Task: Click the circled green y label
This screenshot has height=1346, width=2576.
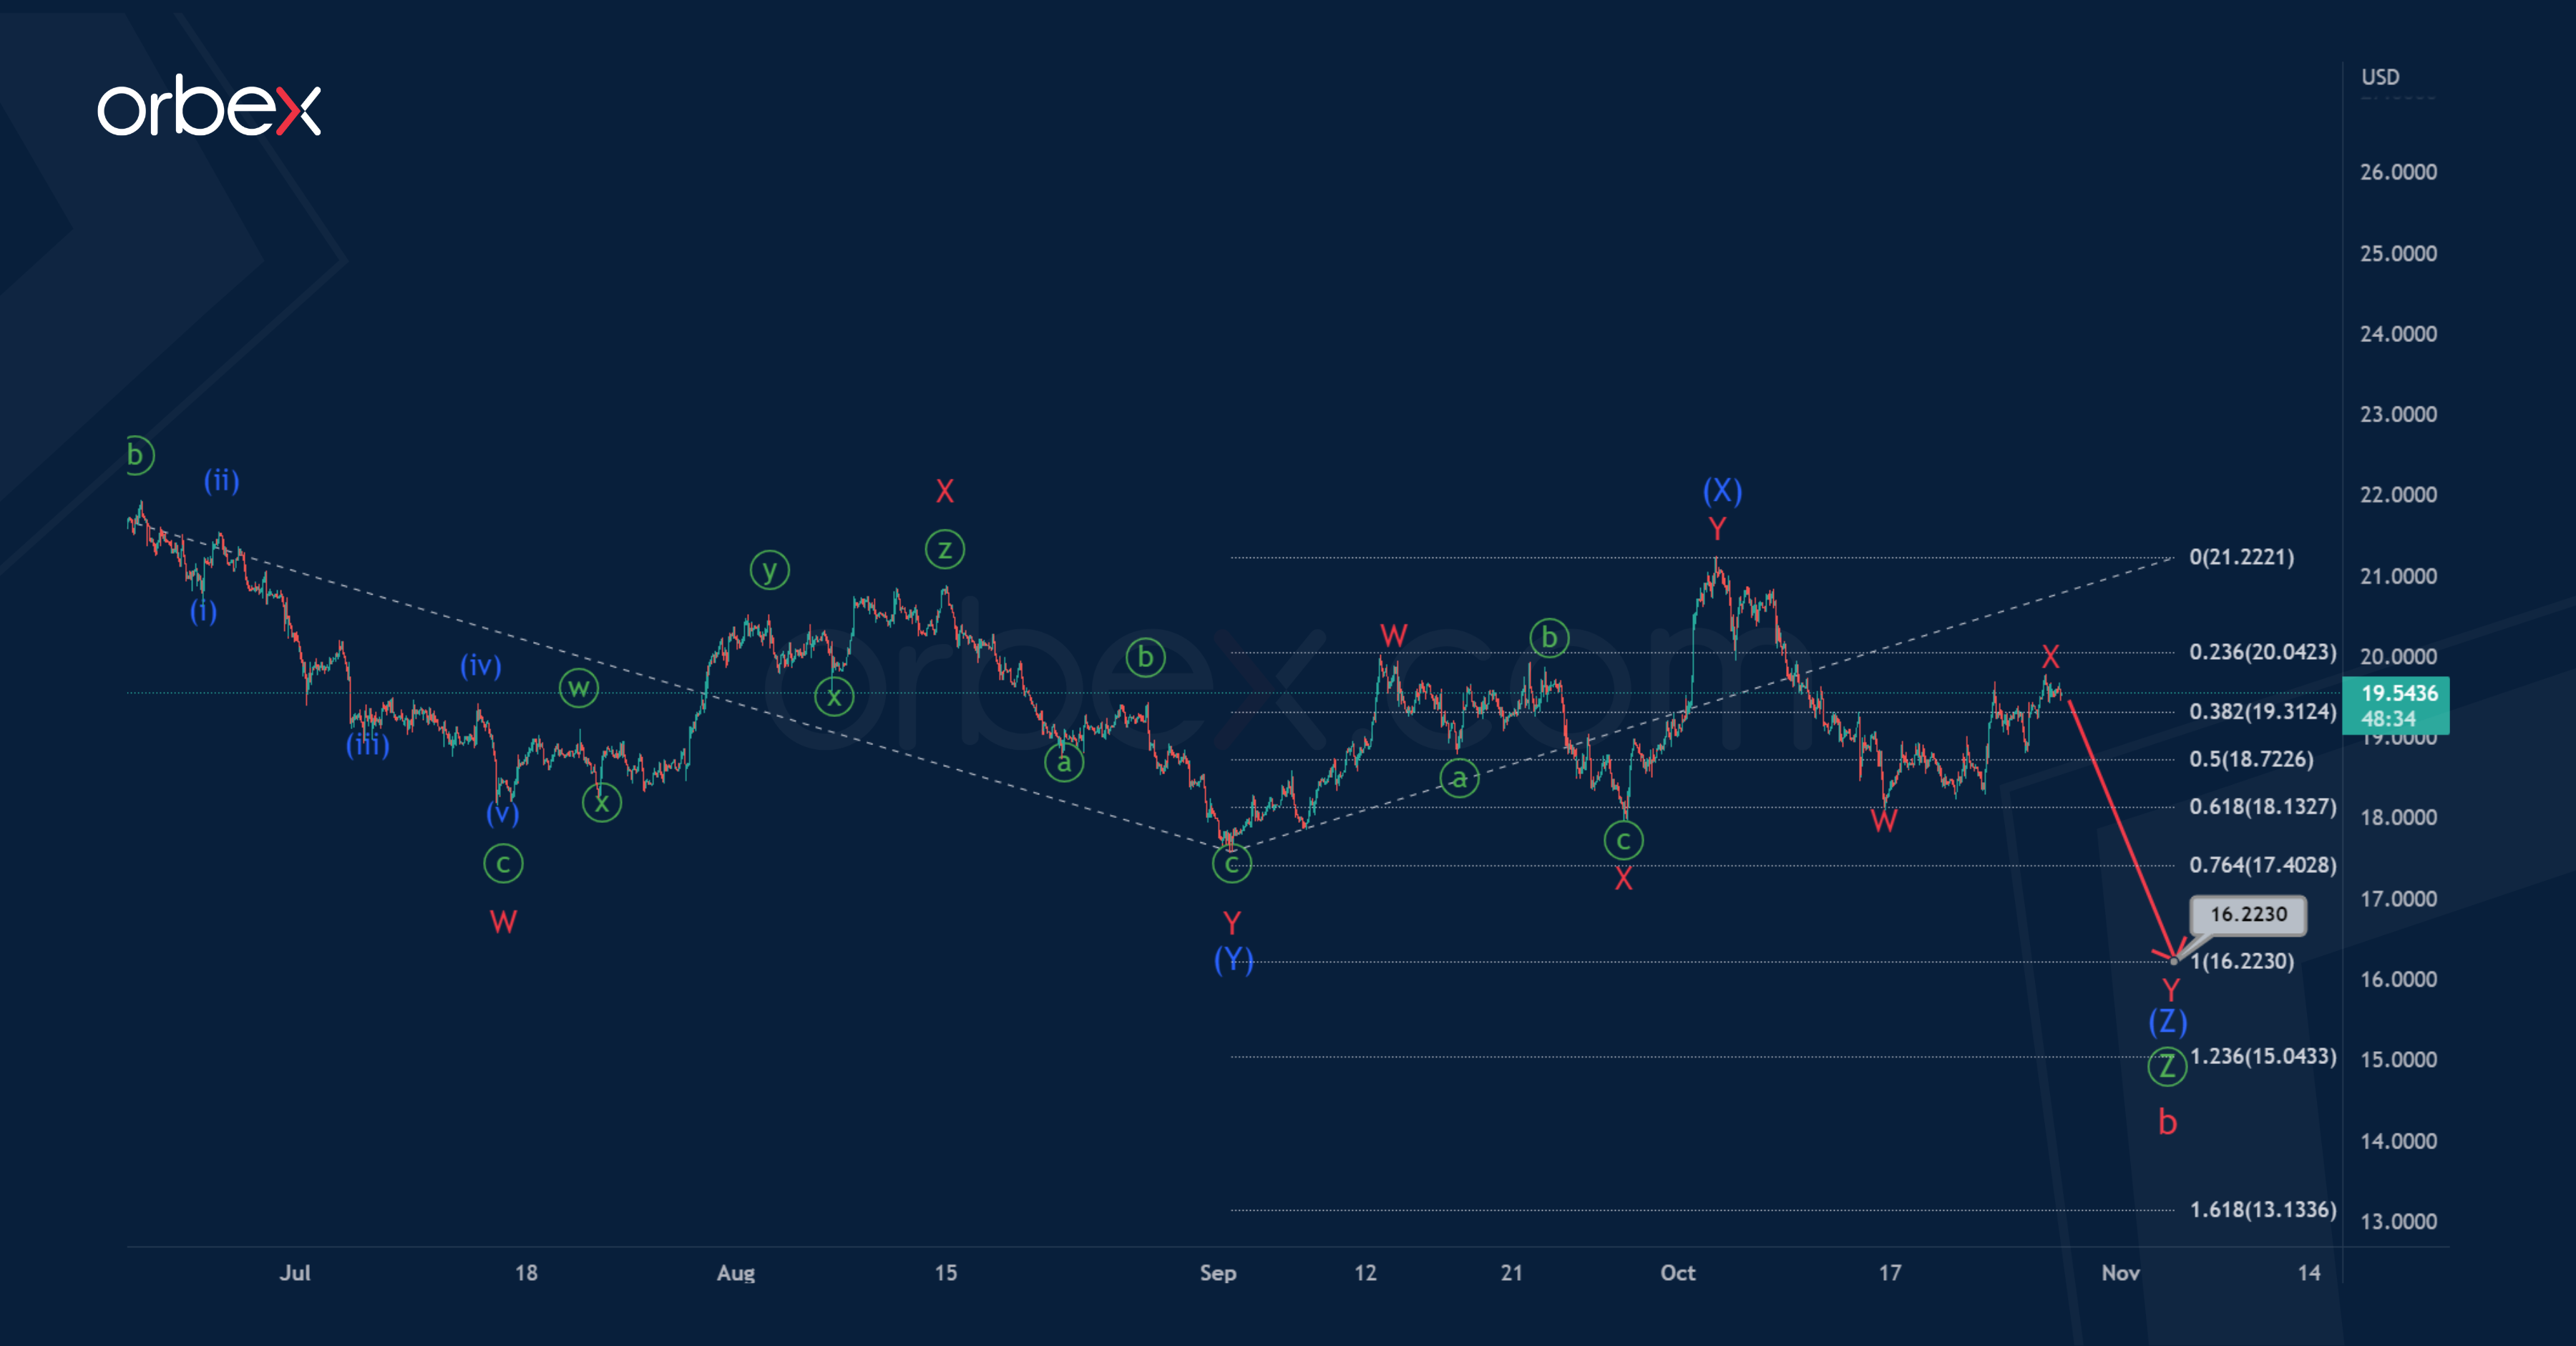Action: [x=769, y=570]
